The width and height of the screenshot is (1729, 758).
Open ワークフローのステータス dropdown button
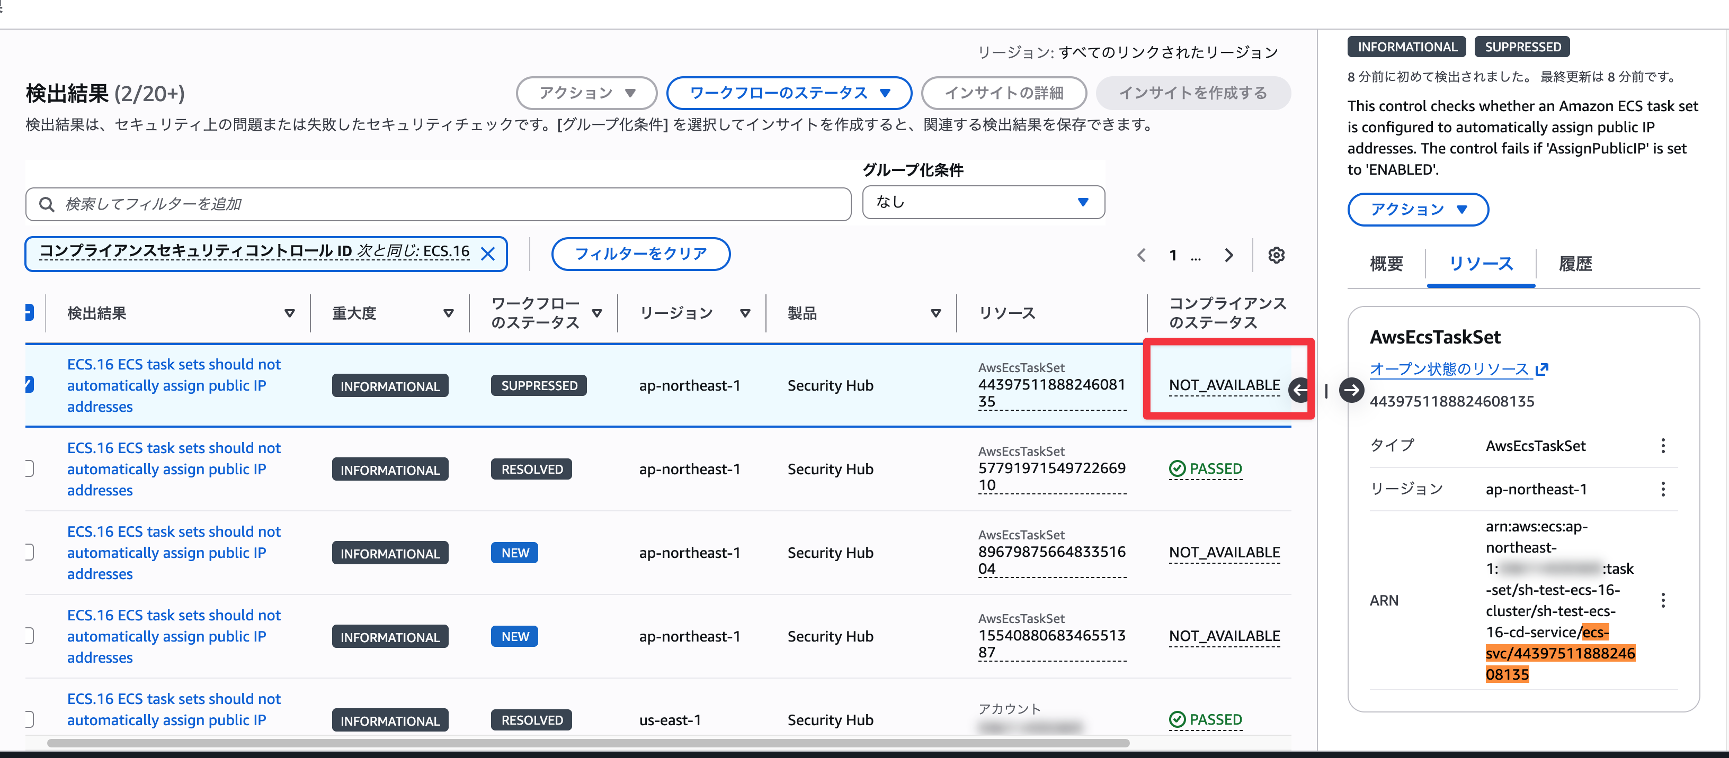(789, 93)
